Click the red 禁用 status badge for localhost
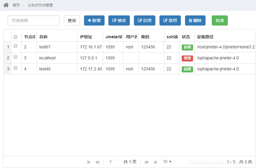 pyautogui.click(x=187, y=58)
